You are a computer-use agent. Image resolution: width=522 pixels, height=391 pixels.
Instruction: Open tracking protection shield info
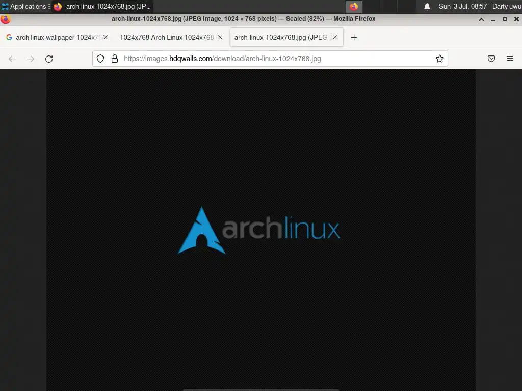coord(100,59)
